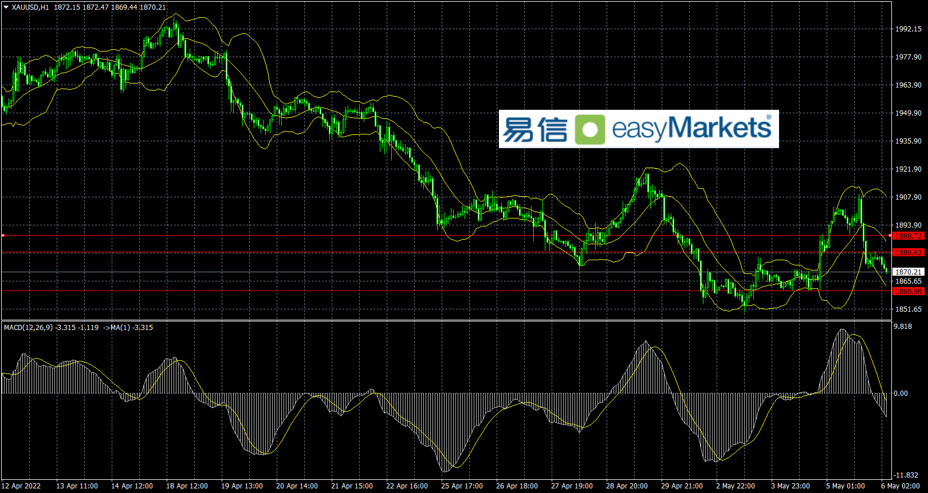Click the MACD(12,26,9) indicator label
The image size is (928, 493).
pyautogui.click(x=29, y=328)
